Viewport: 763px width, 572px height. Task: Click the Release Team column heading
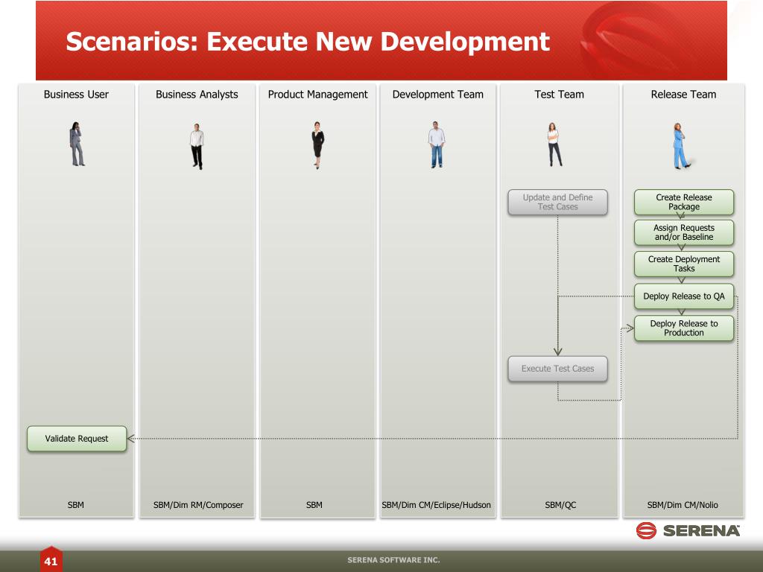pyautogui.click(x=683, y=95)
